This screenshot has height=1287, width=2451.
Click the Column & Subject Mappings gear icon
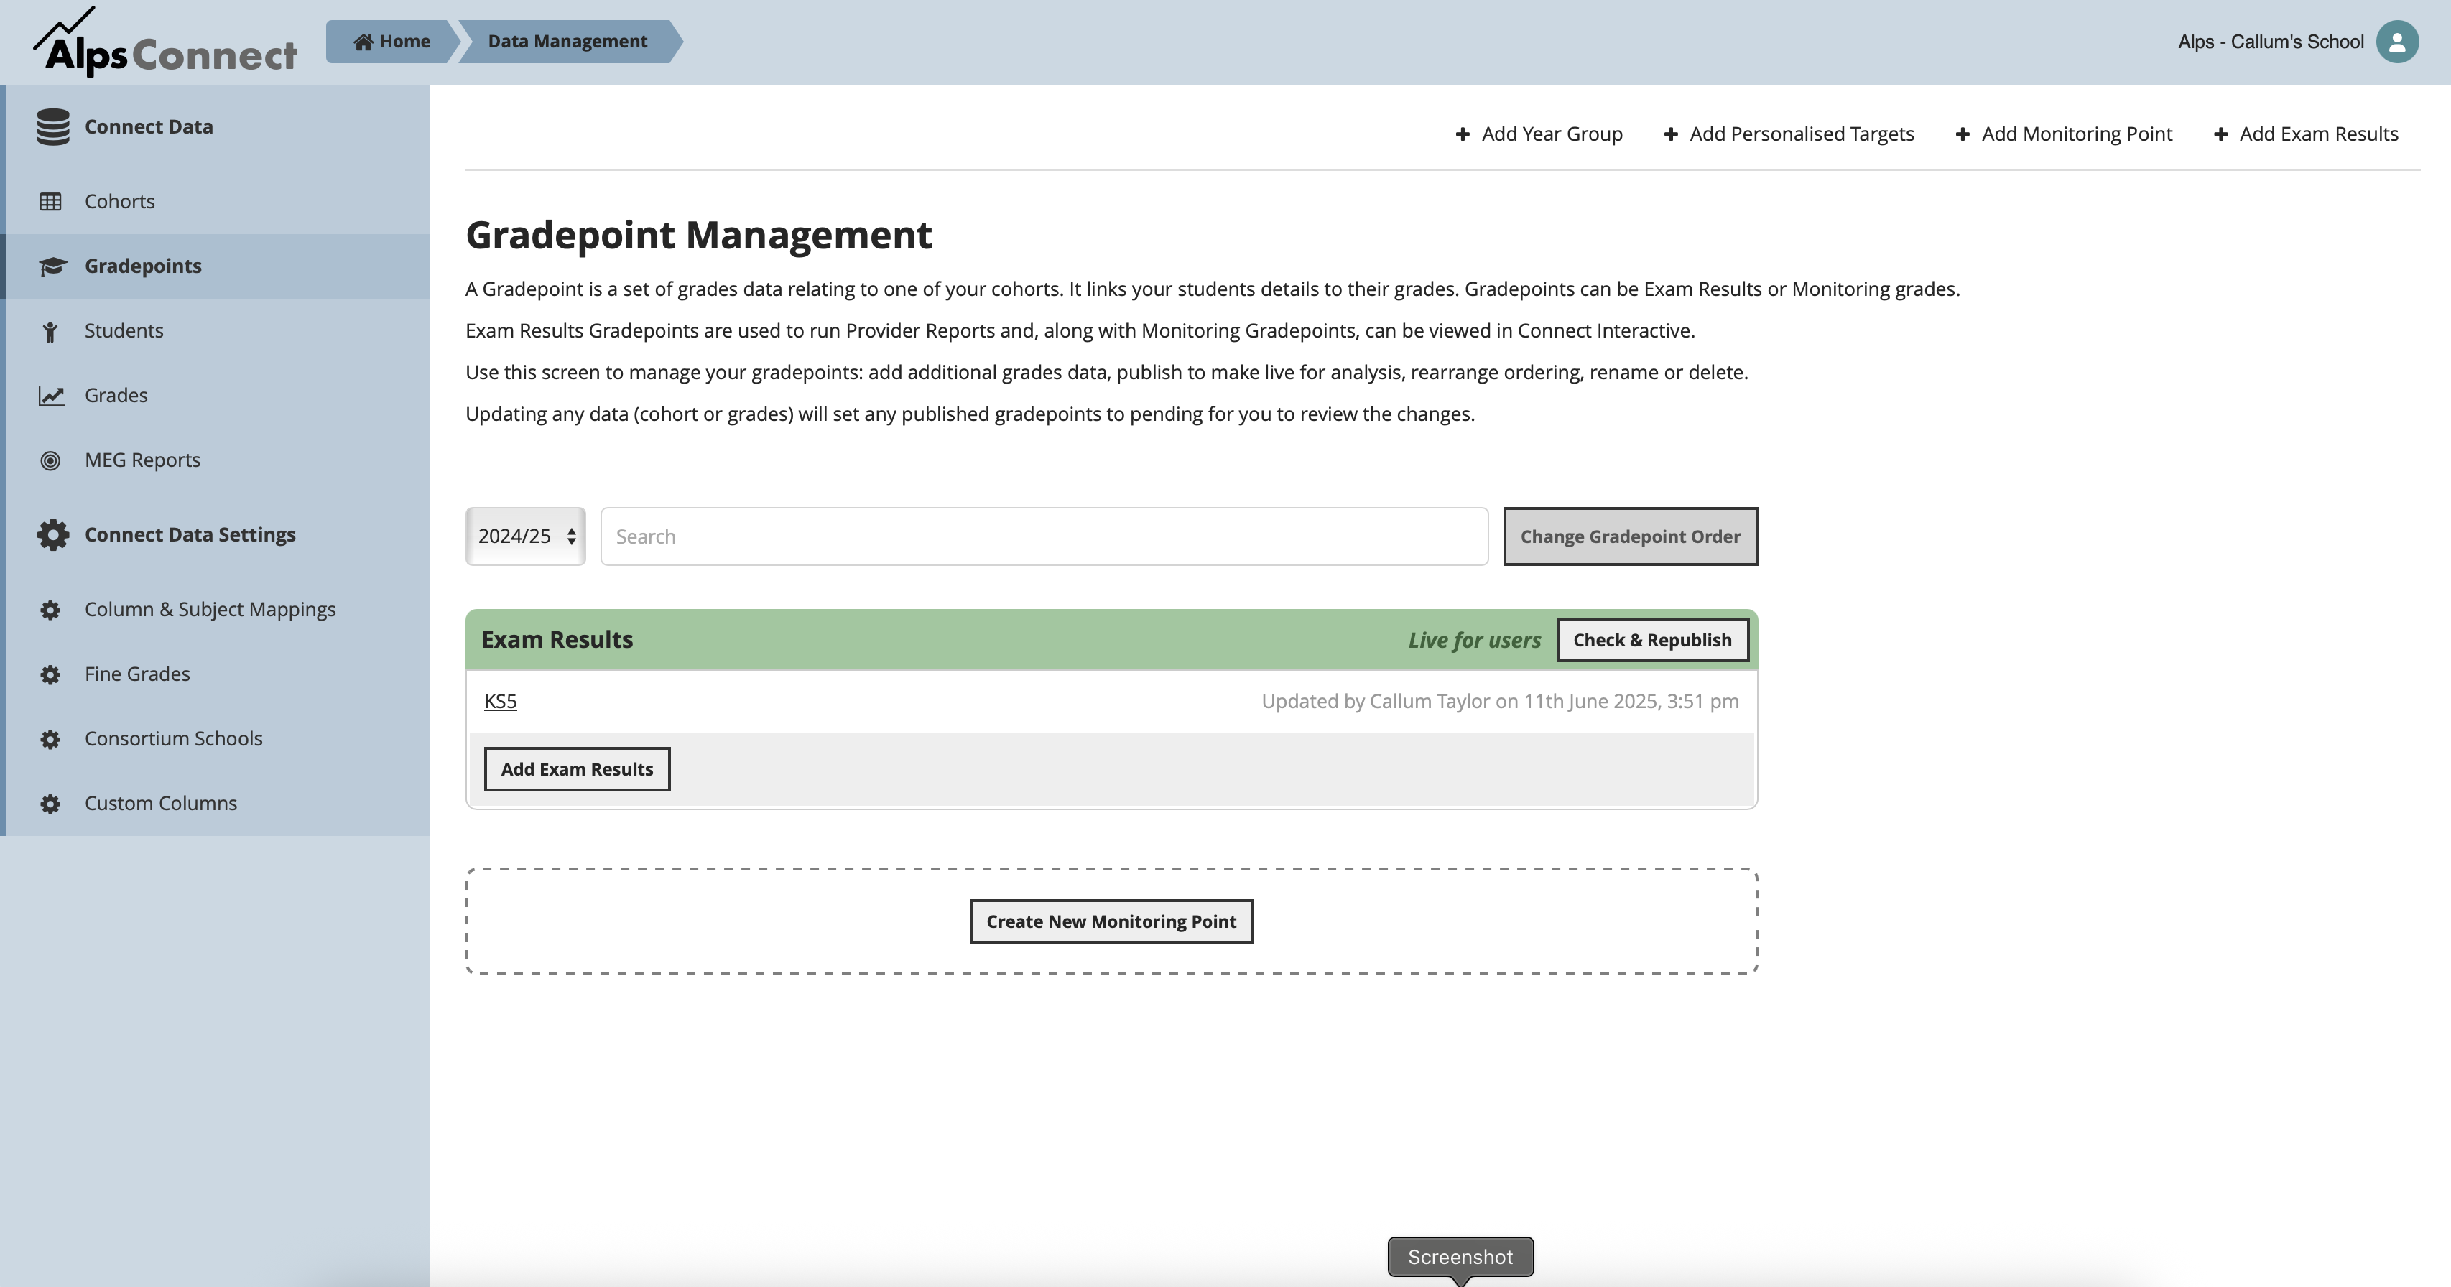tap(50, 610)
